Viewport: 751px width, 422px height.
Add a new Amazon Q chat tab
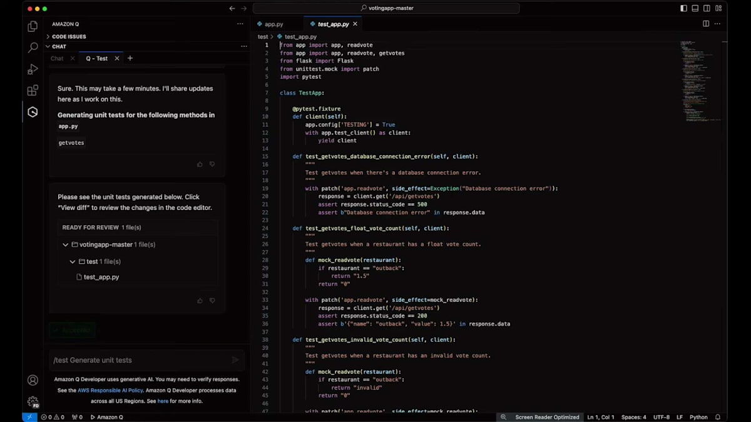point(130,58)
